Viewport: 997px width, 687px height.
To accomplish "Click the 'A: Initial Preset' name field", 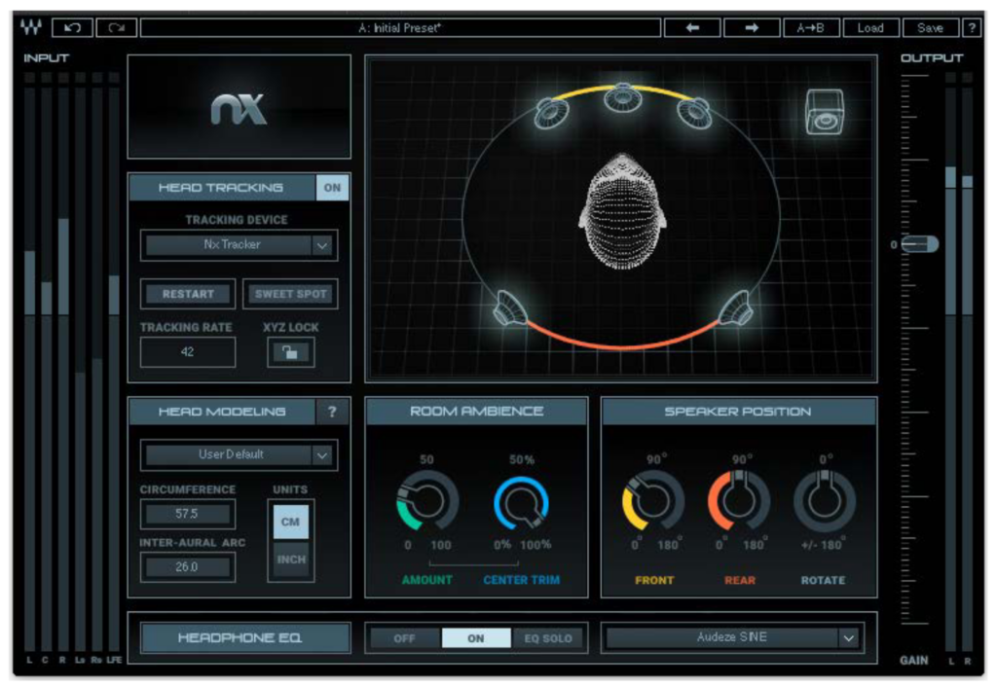I will [400, 28].
